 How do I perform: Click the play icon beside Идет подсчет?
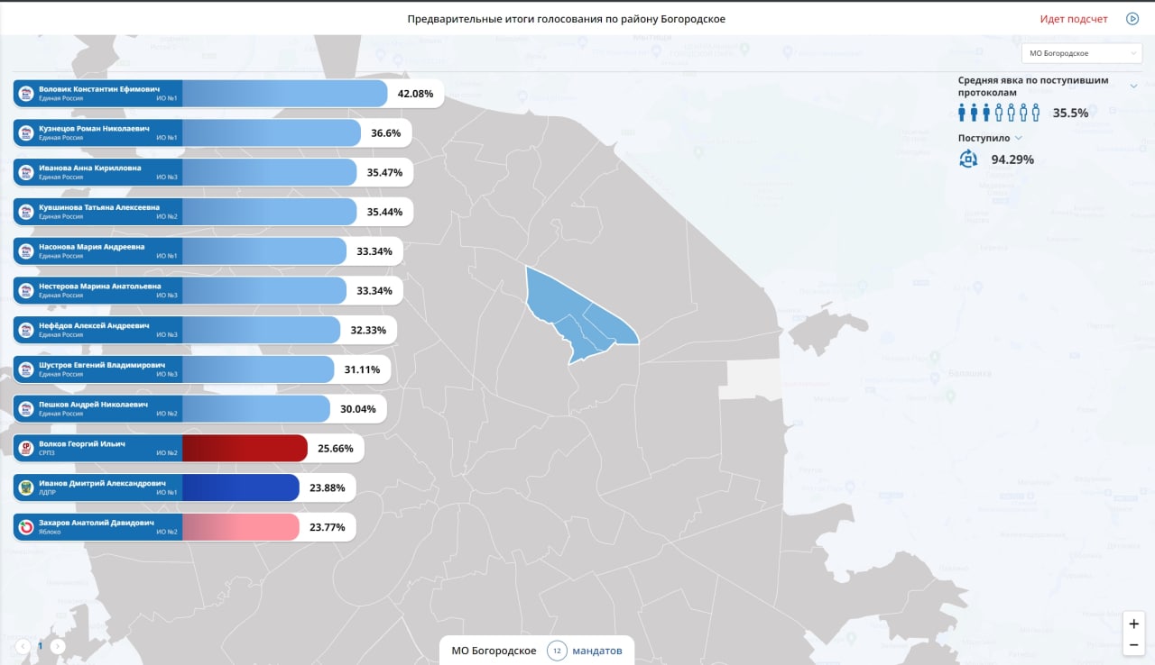(1132, 19)
